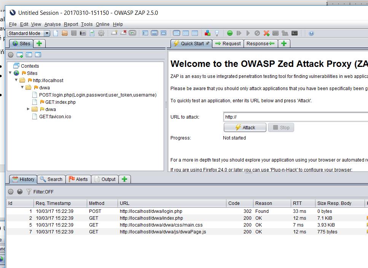This screenshot has width=368, height=268.
Task: Click the New Session icon
Action: [x=56, y=33]
